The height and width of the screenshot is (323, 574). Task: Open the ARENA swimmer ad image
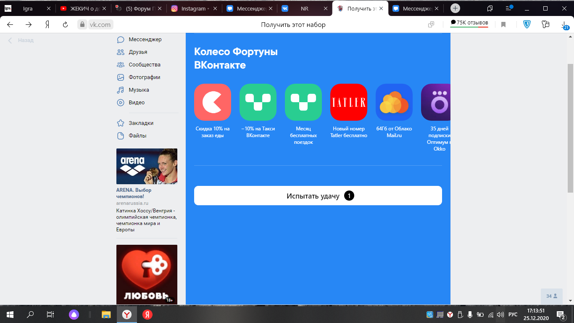coord(147,166)
